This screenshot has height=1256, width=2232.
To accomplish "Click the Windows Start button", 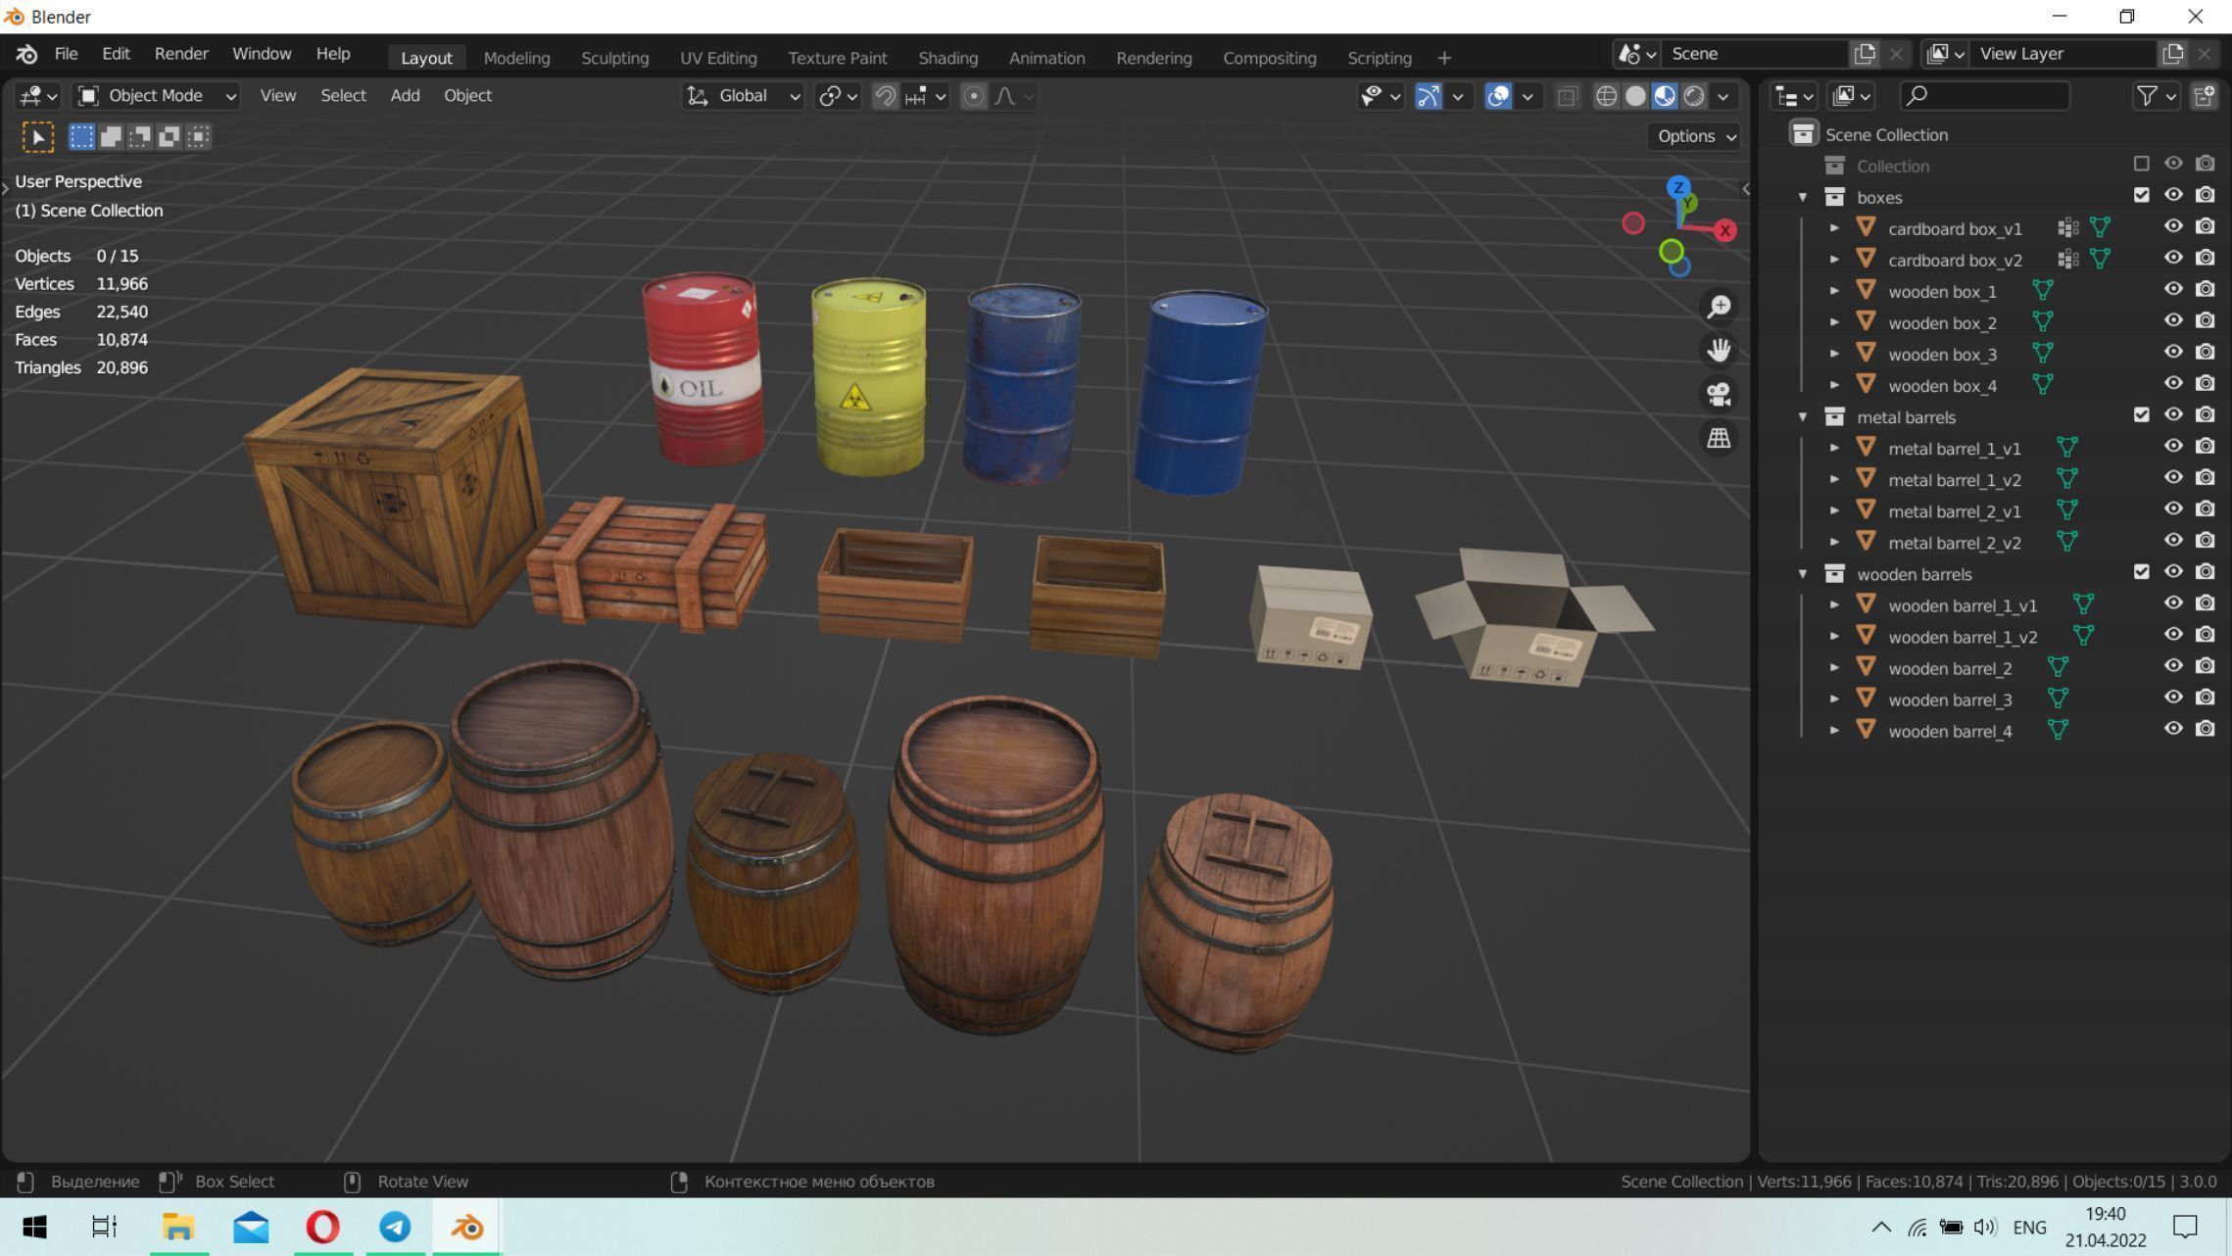I will tap(34, 1227).
